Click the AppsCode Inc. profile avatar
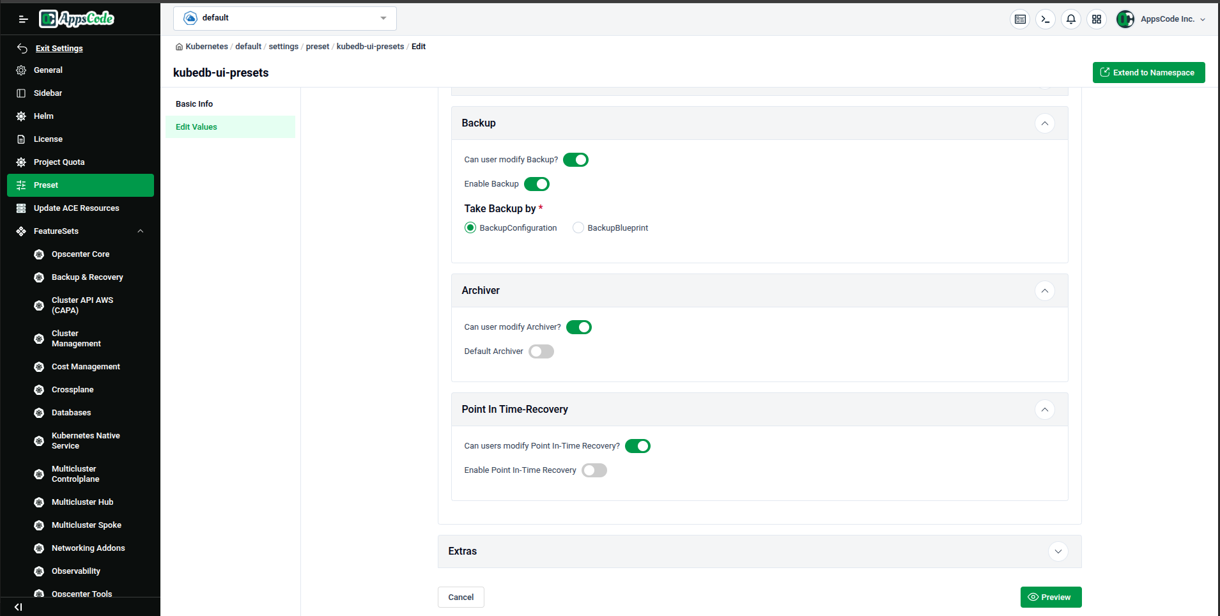This screenshot has width=1220, height=616. pos(1125,19)
